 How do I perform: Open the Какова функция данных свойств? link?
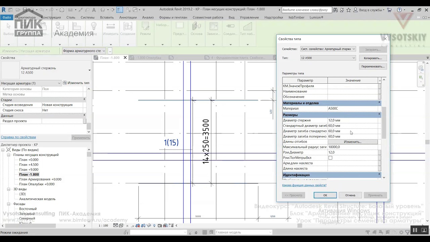point(304,185)
